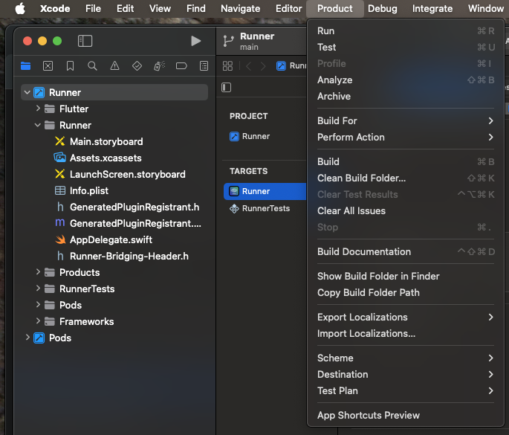This screenshot has width=509, height=435.
Task: Choose Build Documentation
Action: pyautogui.click(x=406, y=252)
